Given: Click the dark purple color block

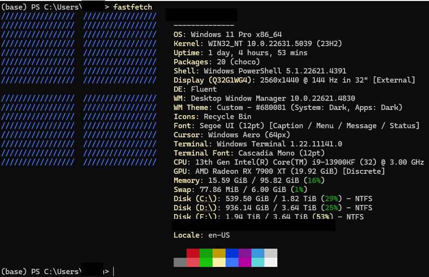Looking at the screenshot, I should (245, 253).
